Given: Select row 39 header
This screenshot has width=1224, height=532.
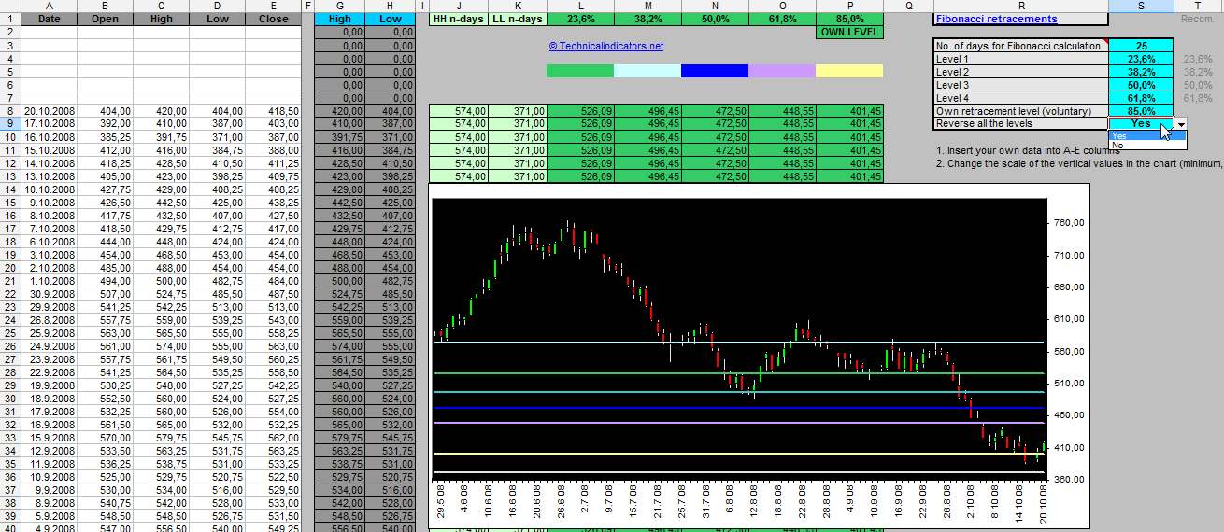Looking at the screenshot, I should tap(9, 516).
